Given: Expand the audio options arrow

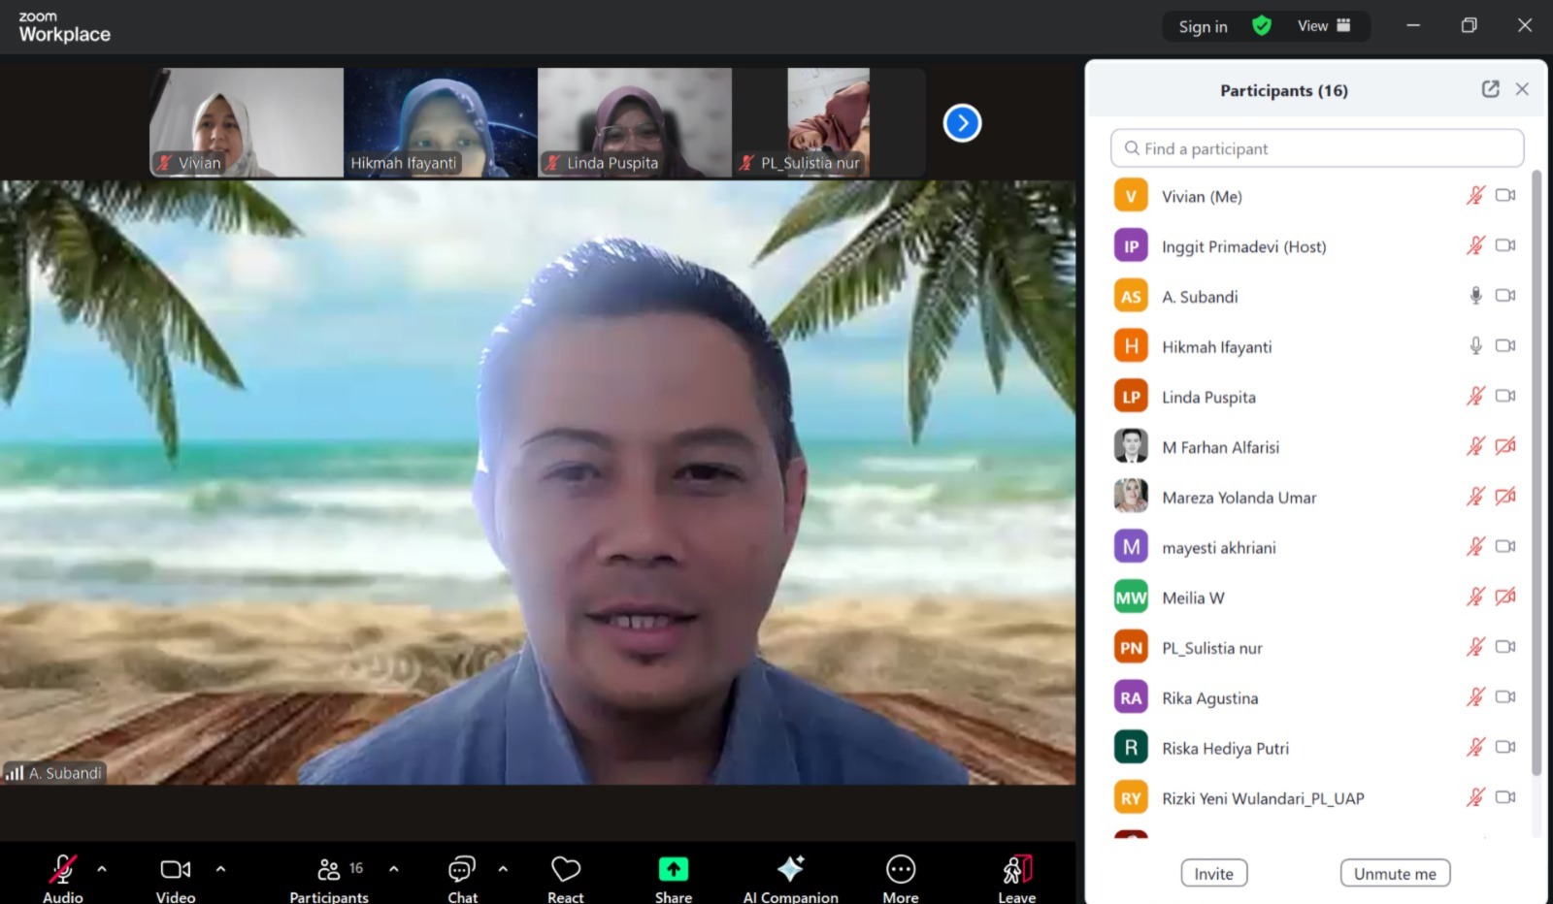Looking at the screenshot, I should point(102,869).
